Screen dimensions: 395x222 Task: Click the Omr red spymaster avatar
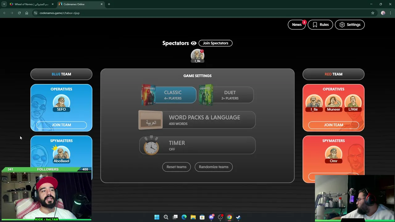coord(334,155)
